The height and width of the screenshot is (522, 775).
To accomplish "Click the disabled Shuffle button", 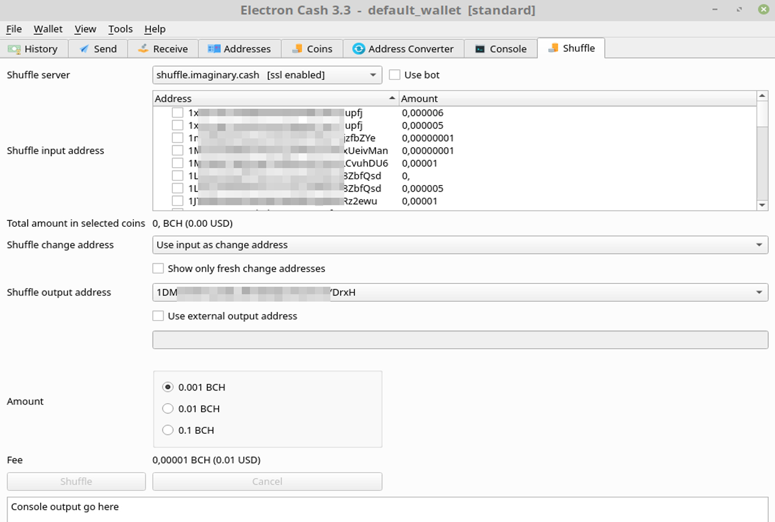I will click(x=75, y=481).
